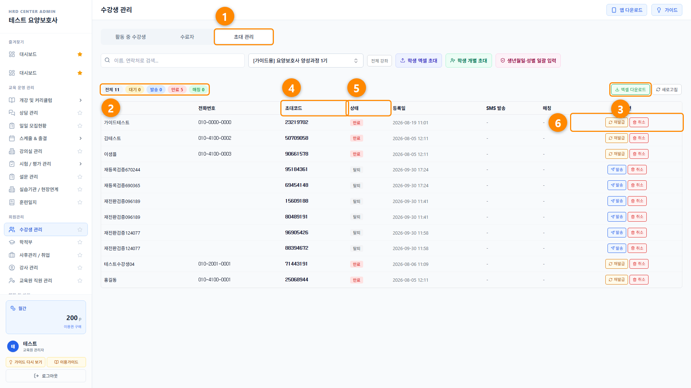Click 취소 for 재등록검증690365 row
Viewport: 691px width, 388px height.
(x=637, y=185)
